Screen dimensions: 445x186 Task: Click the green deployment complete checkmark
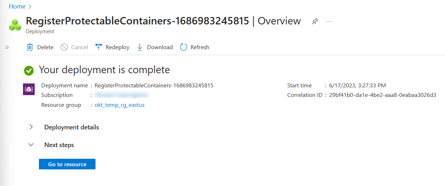coord(29,70)
